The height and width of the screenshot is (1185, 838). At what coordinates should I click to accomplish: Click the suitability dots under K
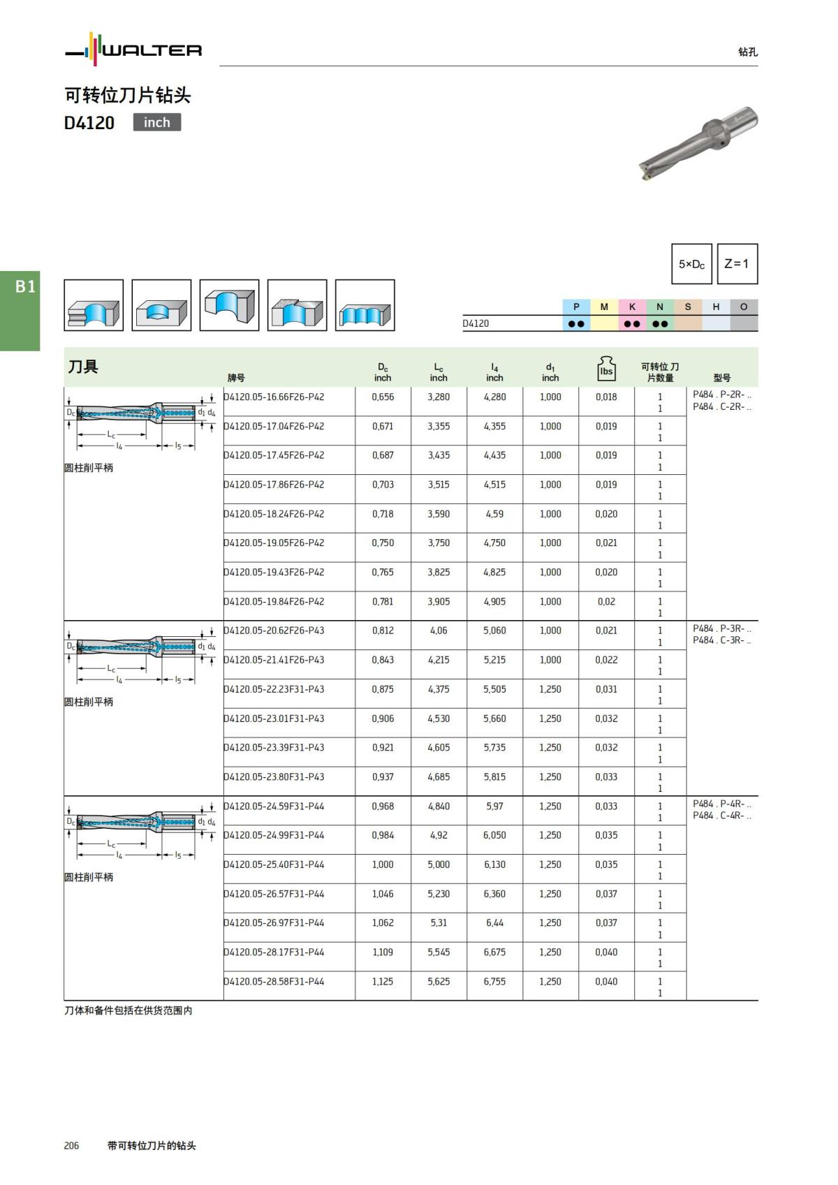pos(632,324)
